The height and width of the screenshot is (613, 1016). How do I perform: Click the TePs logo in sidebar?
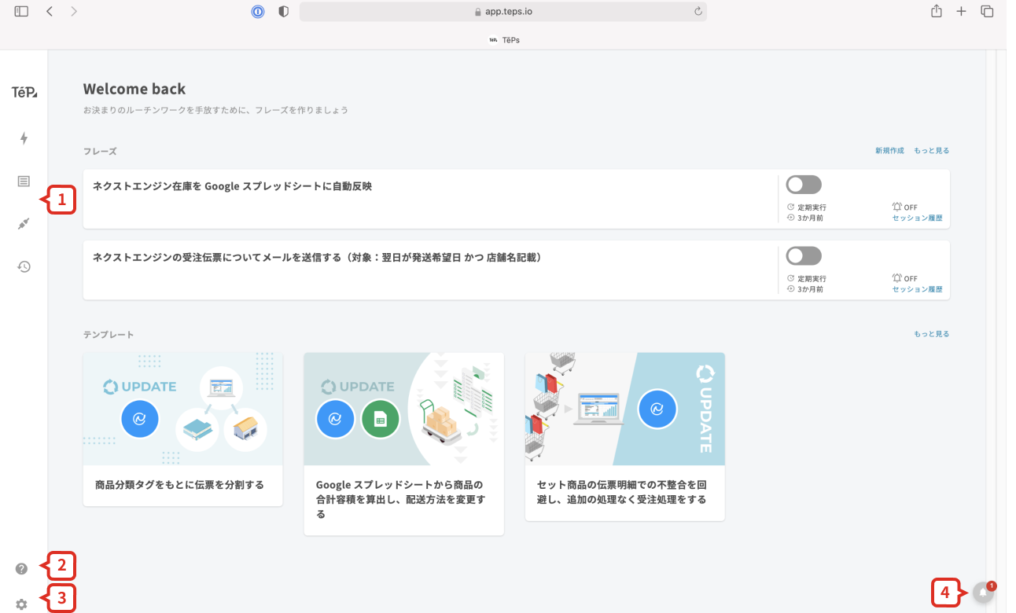coord(24,93)
